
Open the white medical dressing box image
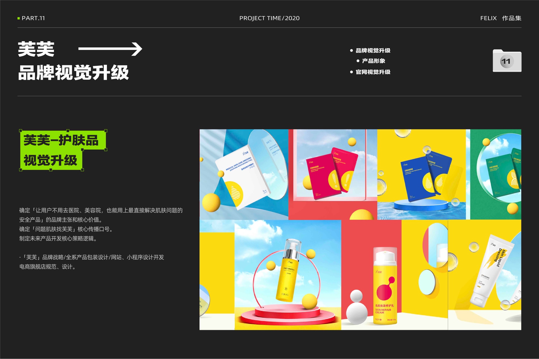(x=244, y=174)
